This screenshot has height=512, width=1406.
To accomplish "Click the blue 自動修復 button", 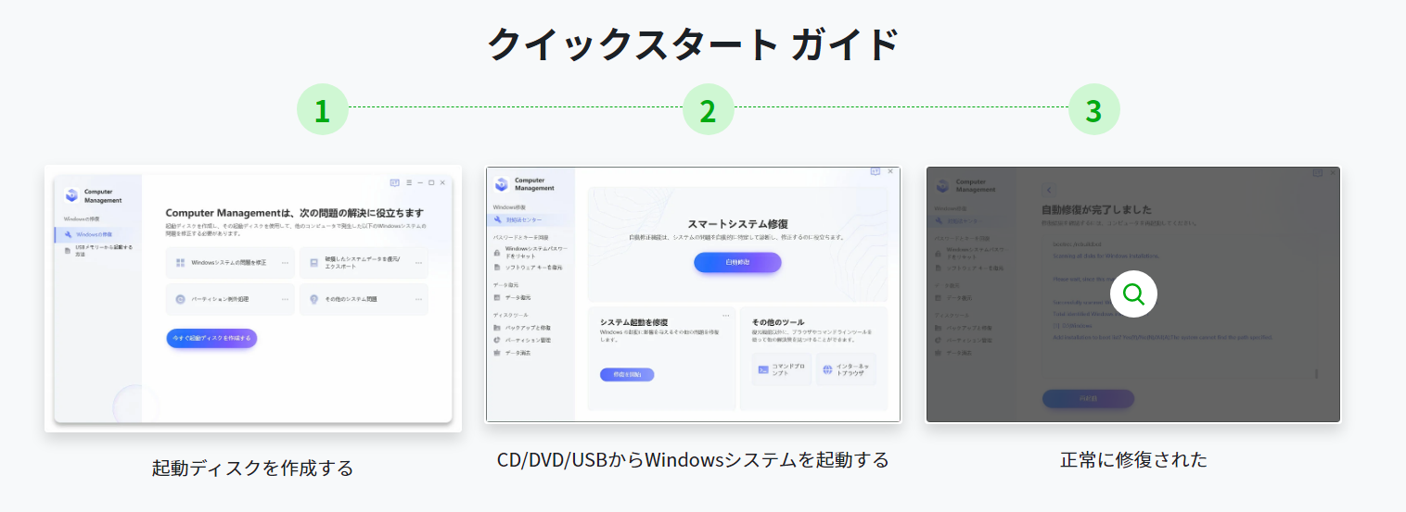I will point(737,263).
